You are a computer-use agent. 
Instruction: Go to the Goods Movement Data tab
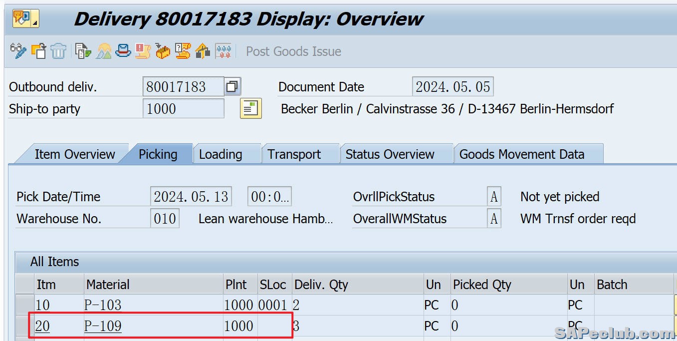[521, 154]
